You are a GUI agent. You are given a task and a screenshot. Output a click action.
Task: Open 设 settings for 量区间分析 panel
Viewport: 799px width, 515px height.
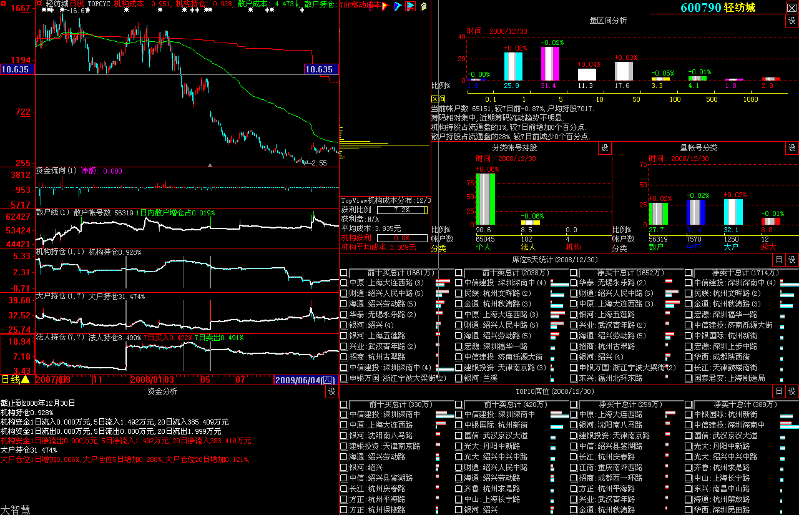coord(792,21)
